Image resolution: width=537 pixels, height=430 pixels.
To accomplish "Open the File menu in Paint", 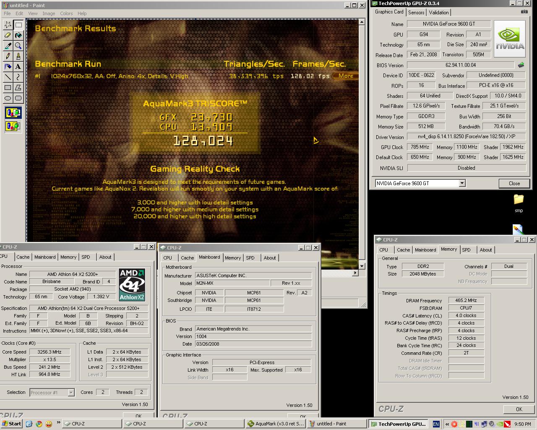I will click(x=7, y=13).
